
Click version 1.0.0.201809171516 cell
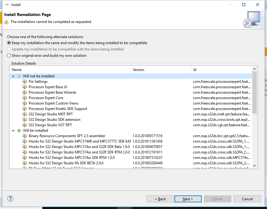click(148, 136)
